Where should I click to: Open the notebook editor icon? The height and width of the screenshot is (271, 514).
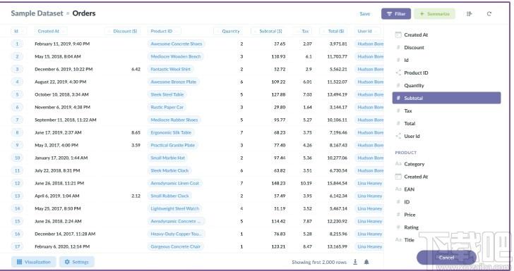point(470,14)
